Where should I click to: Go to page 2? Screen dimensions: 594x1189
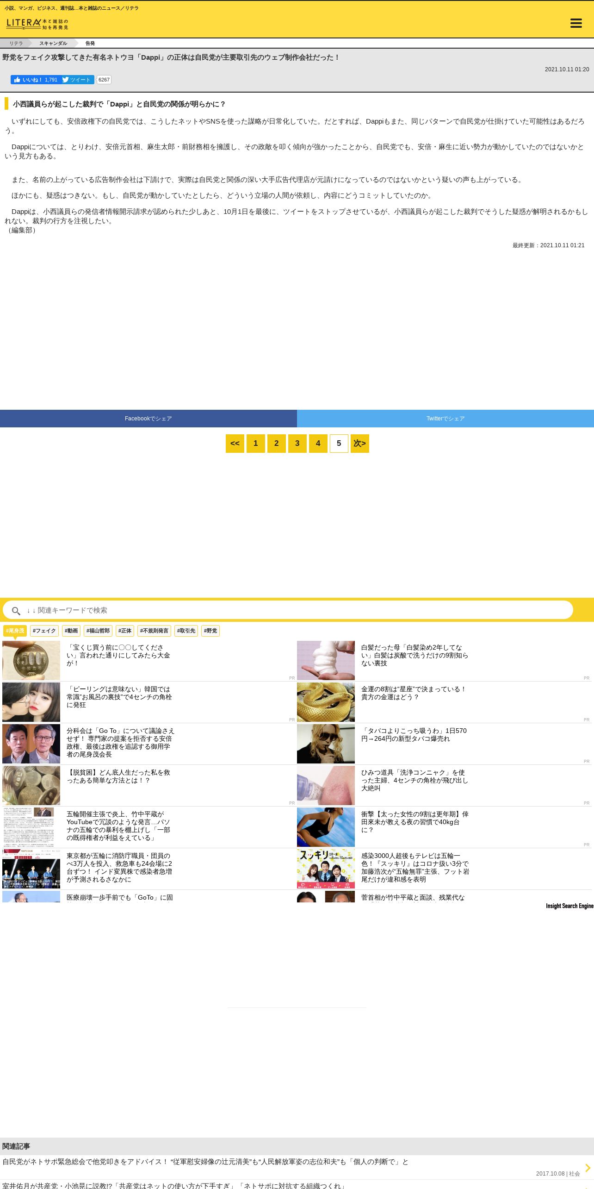(277, 444)
